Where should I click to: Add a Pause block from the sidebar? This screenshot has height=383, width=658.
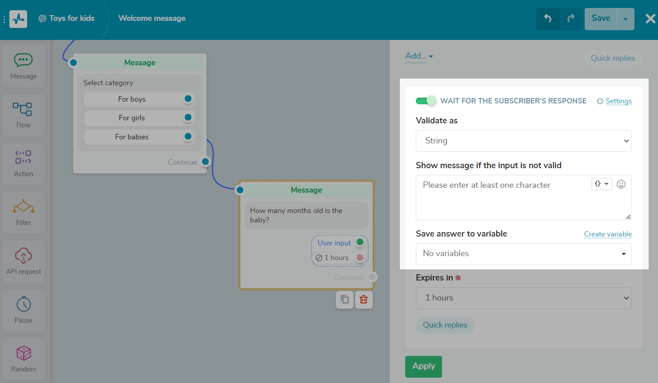(x=24, y=310)
